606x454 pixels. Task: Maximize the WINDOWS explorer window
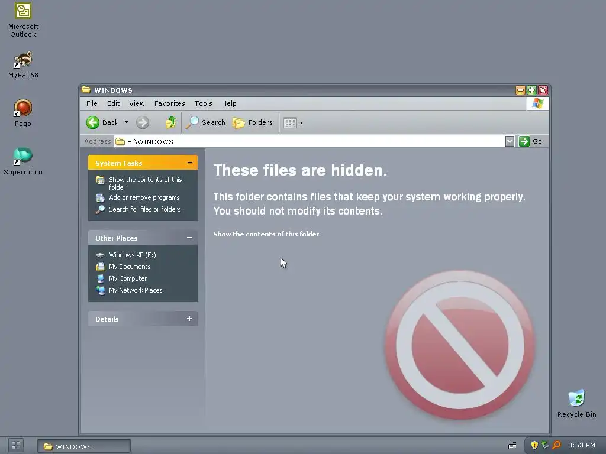pyautogui.click(x=531, y=90)
